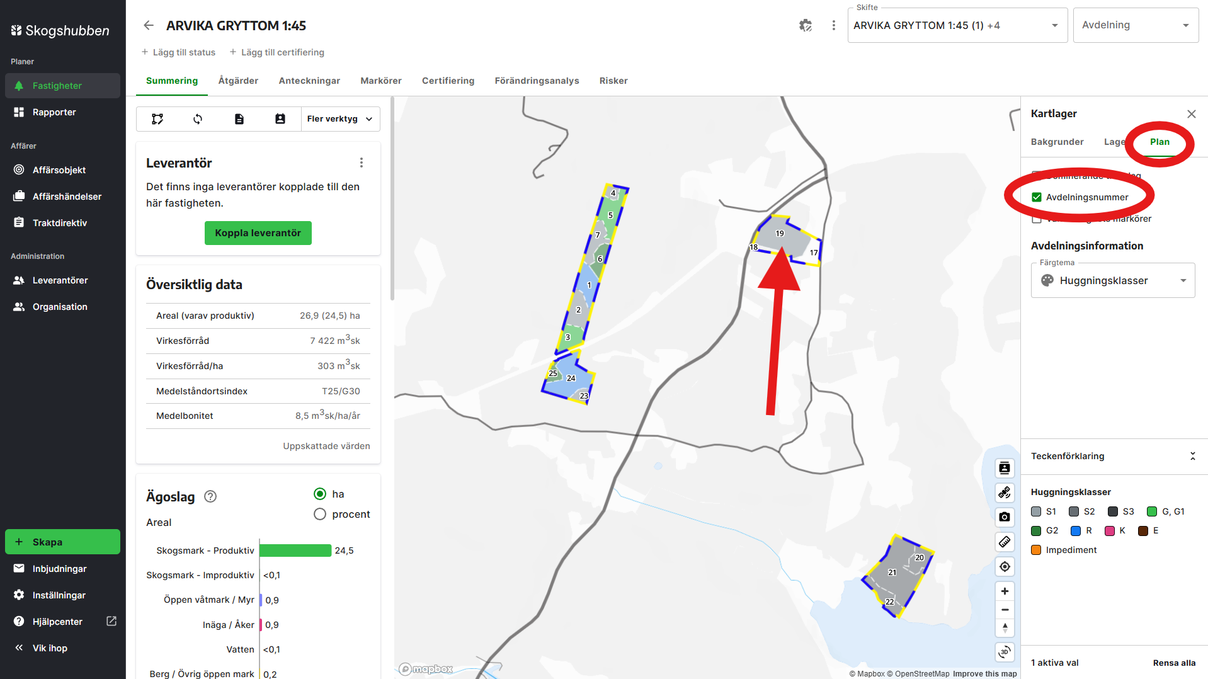Image resolution: width=1208 pixels, height=679 pixels.
Task: Open the Bakgrunder tab in Kartlager
Action: point(1057,142)
